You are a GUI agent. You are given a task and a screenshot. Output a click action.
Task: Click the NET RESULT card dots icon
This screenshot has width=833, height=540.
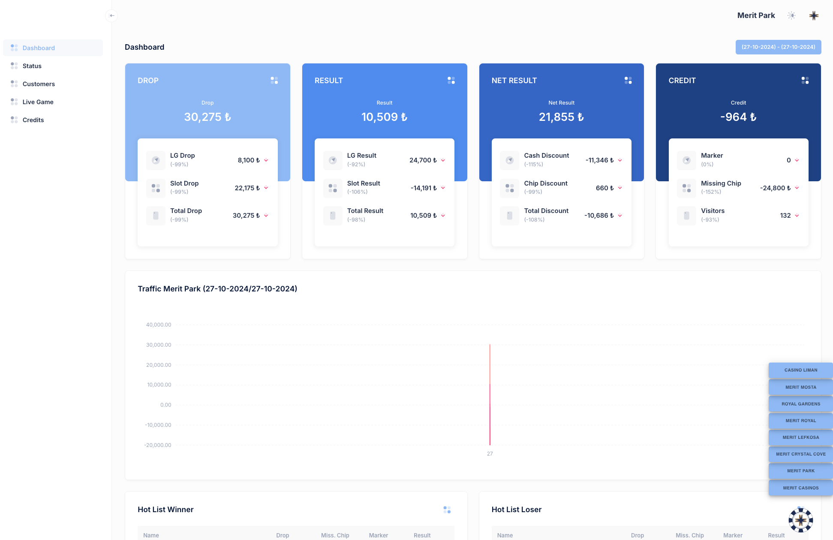[628, 80]
